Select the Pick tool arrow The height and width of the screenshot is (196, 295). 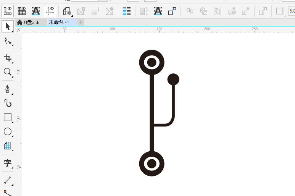tap(8, 26)
